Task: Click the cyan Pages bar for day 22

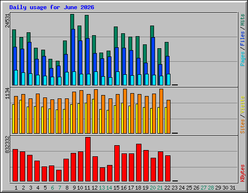Action: pos(169,80)
